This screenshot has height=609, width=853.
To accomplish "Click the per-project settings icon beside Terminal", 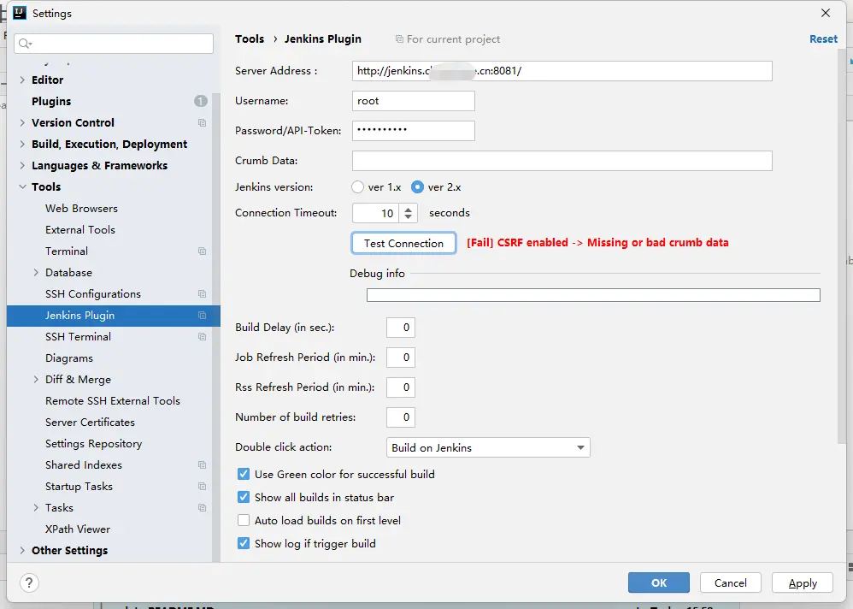I will tap(202, 251).
